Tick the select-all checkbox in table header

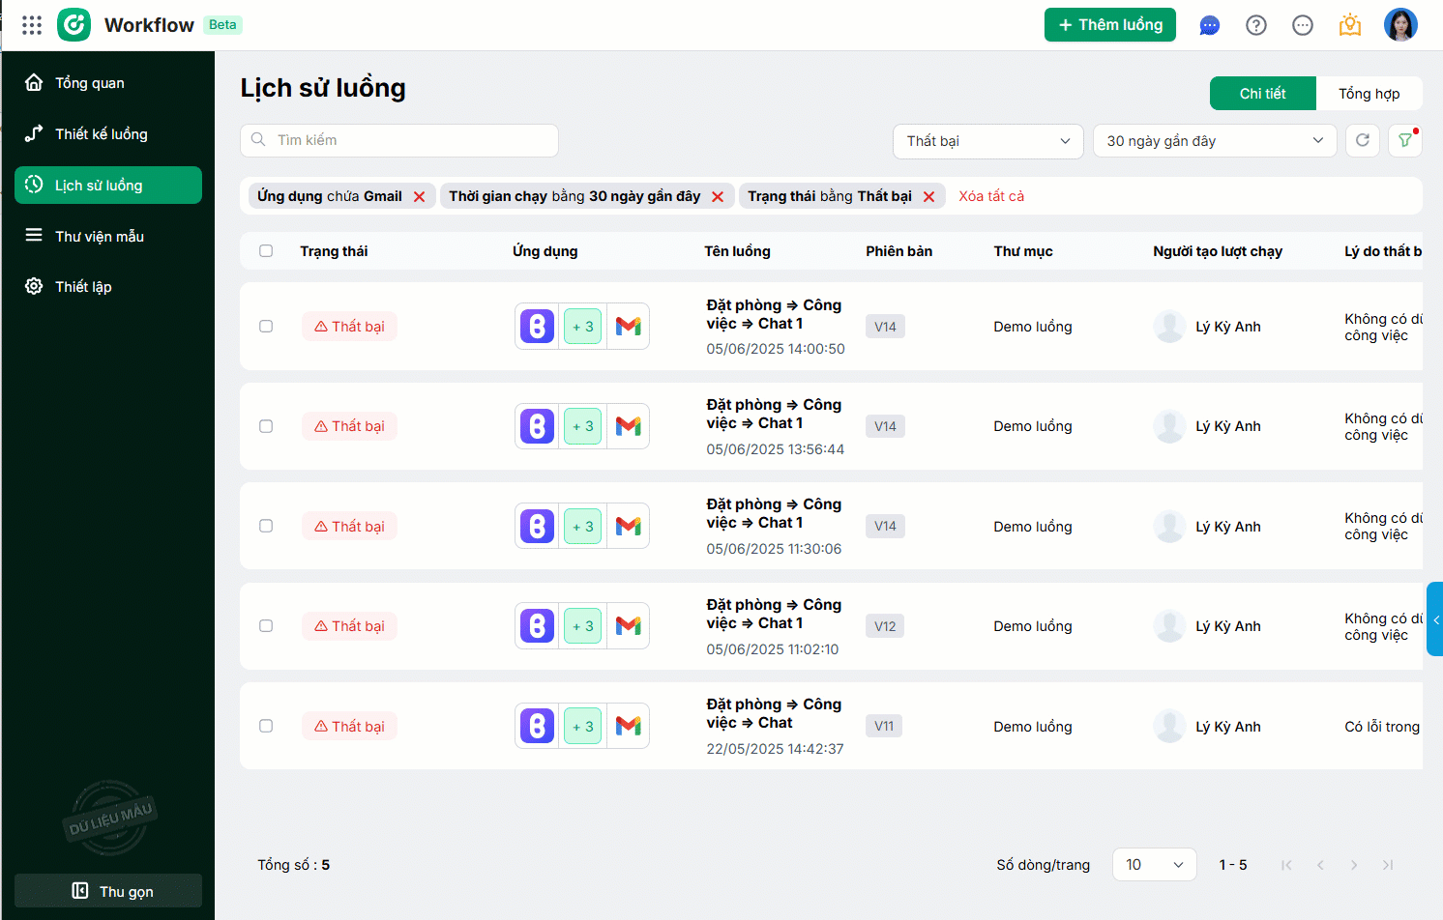pyautogui.click(x=266, y=251)
